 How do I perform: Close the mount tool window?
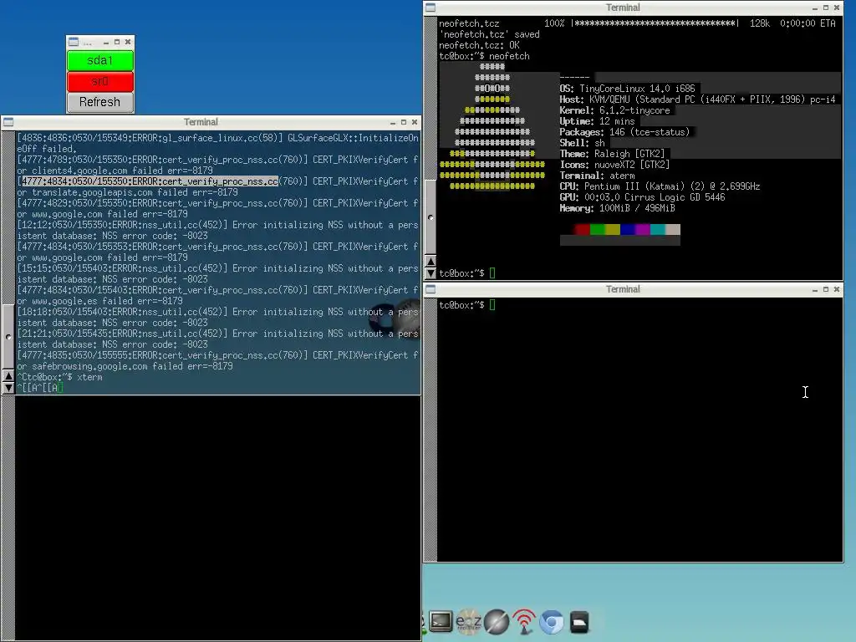(128, 42)
